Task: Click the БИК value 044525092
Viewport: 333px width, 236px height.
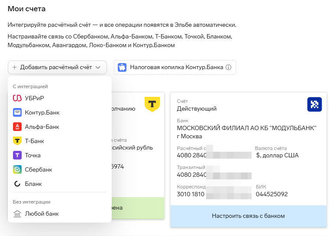Action: coord(272,194)
